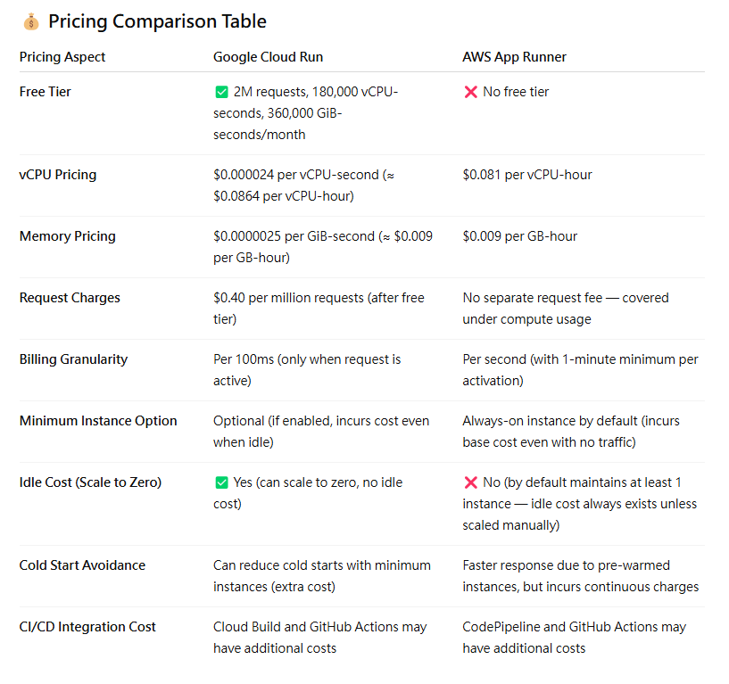Click the Request Charges row label

[x=70, y=298]
